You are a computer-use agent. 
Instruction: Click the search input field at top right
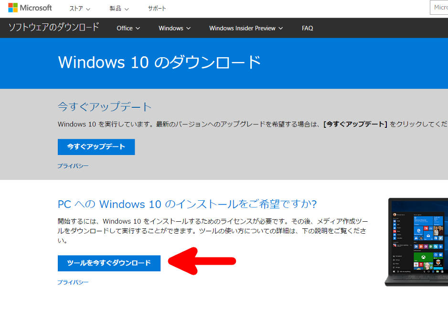click(x=439, y=8)
